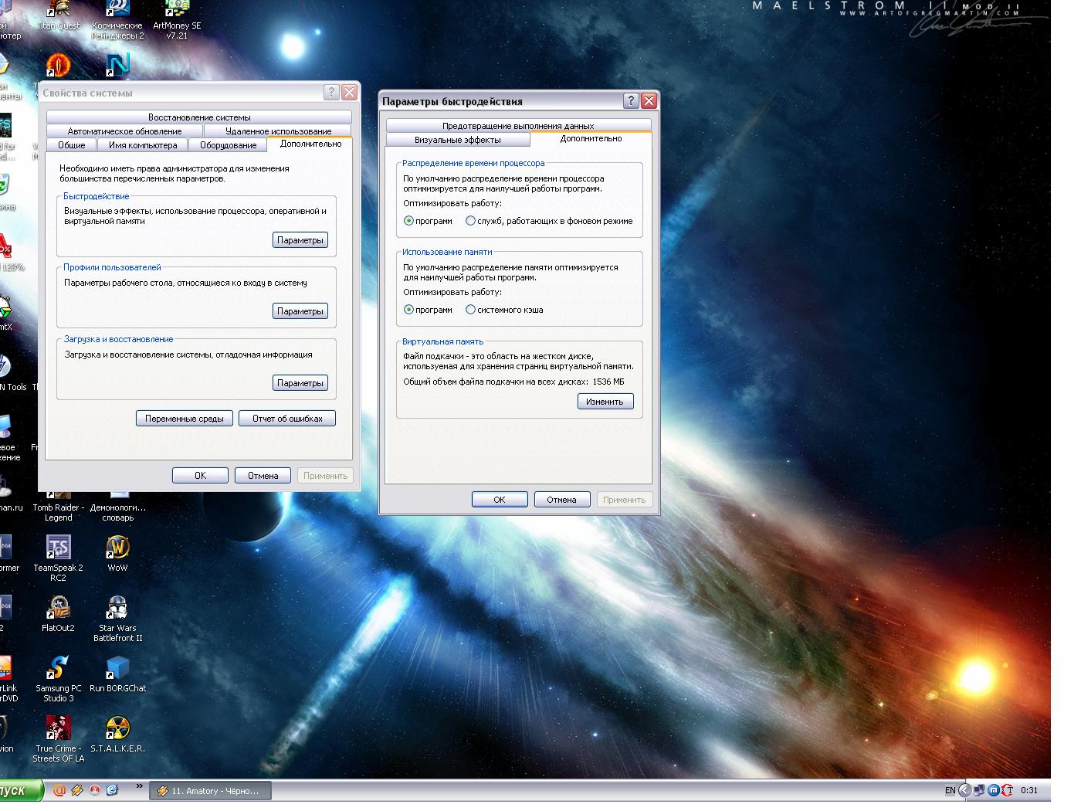This screenshot has height=811, width=1081.
Task: Click Параметры under Загрузка и восстановление
Action: coord(300,383)
